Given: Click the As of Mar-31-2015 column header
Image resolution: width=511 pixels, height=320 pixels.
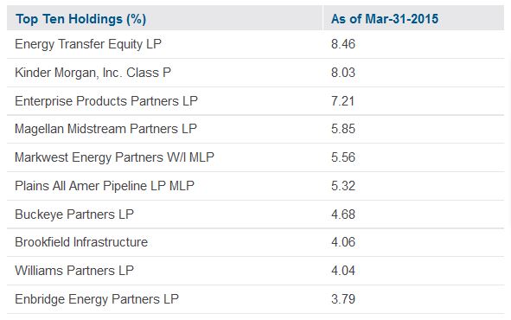Looking at the screenshot, I should click(385, 19).
